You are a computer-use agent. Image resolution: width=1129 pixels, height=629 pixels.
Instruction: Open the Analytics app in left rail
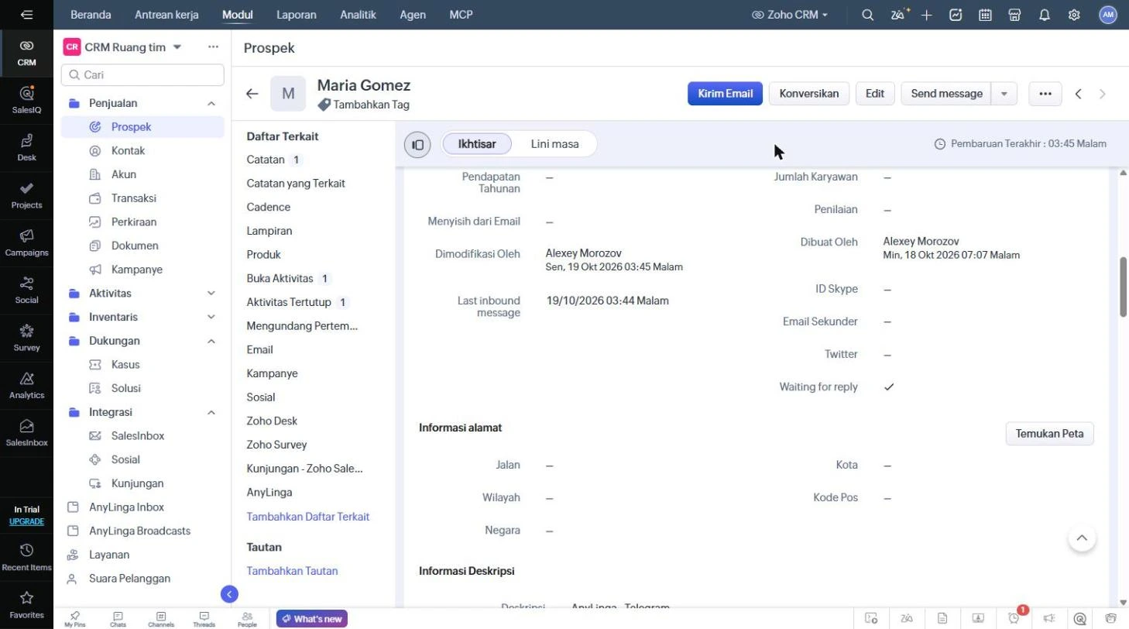pyautogui.click(x=26, y=384)
